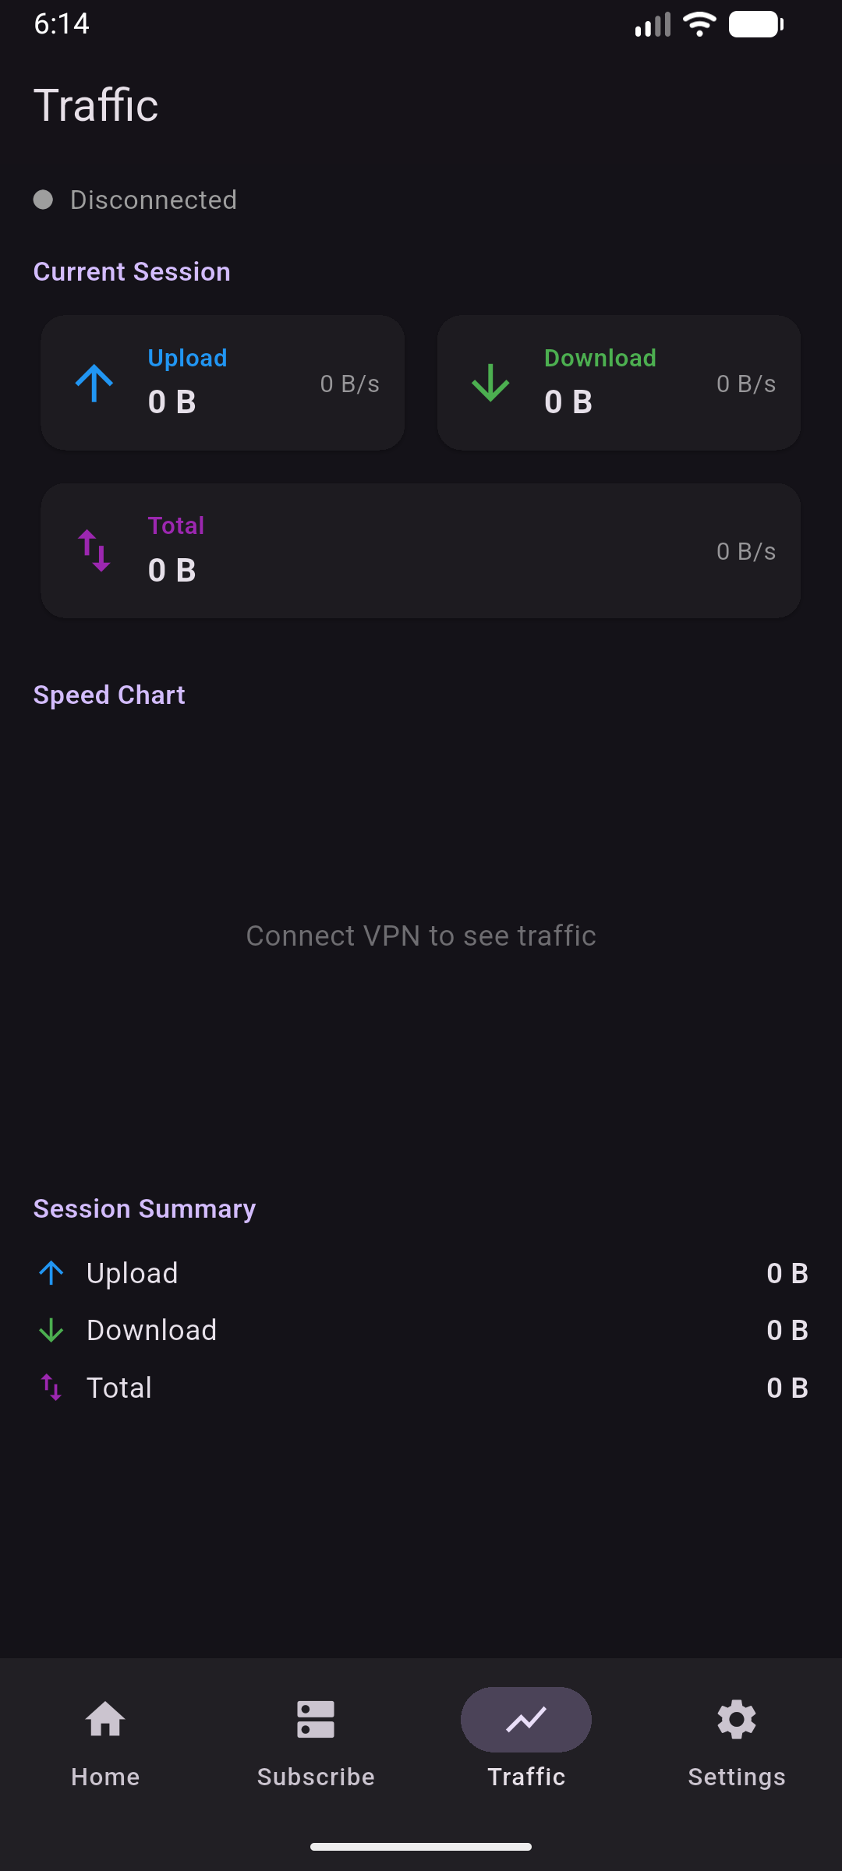
Task: Tap the grey Disconnected status dot
Action: [43, 200]
